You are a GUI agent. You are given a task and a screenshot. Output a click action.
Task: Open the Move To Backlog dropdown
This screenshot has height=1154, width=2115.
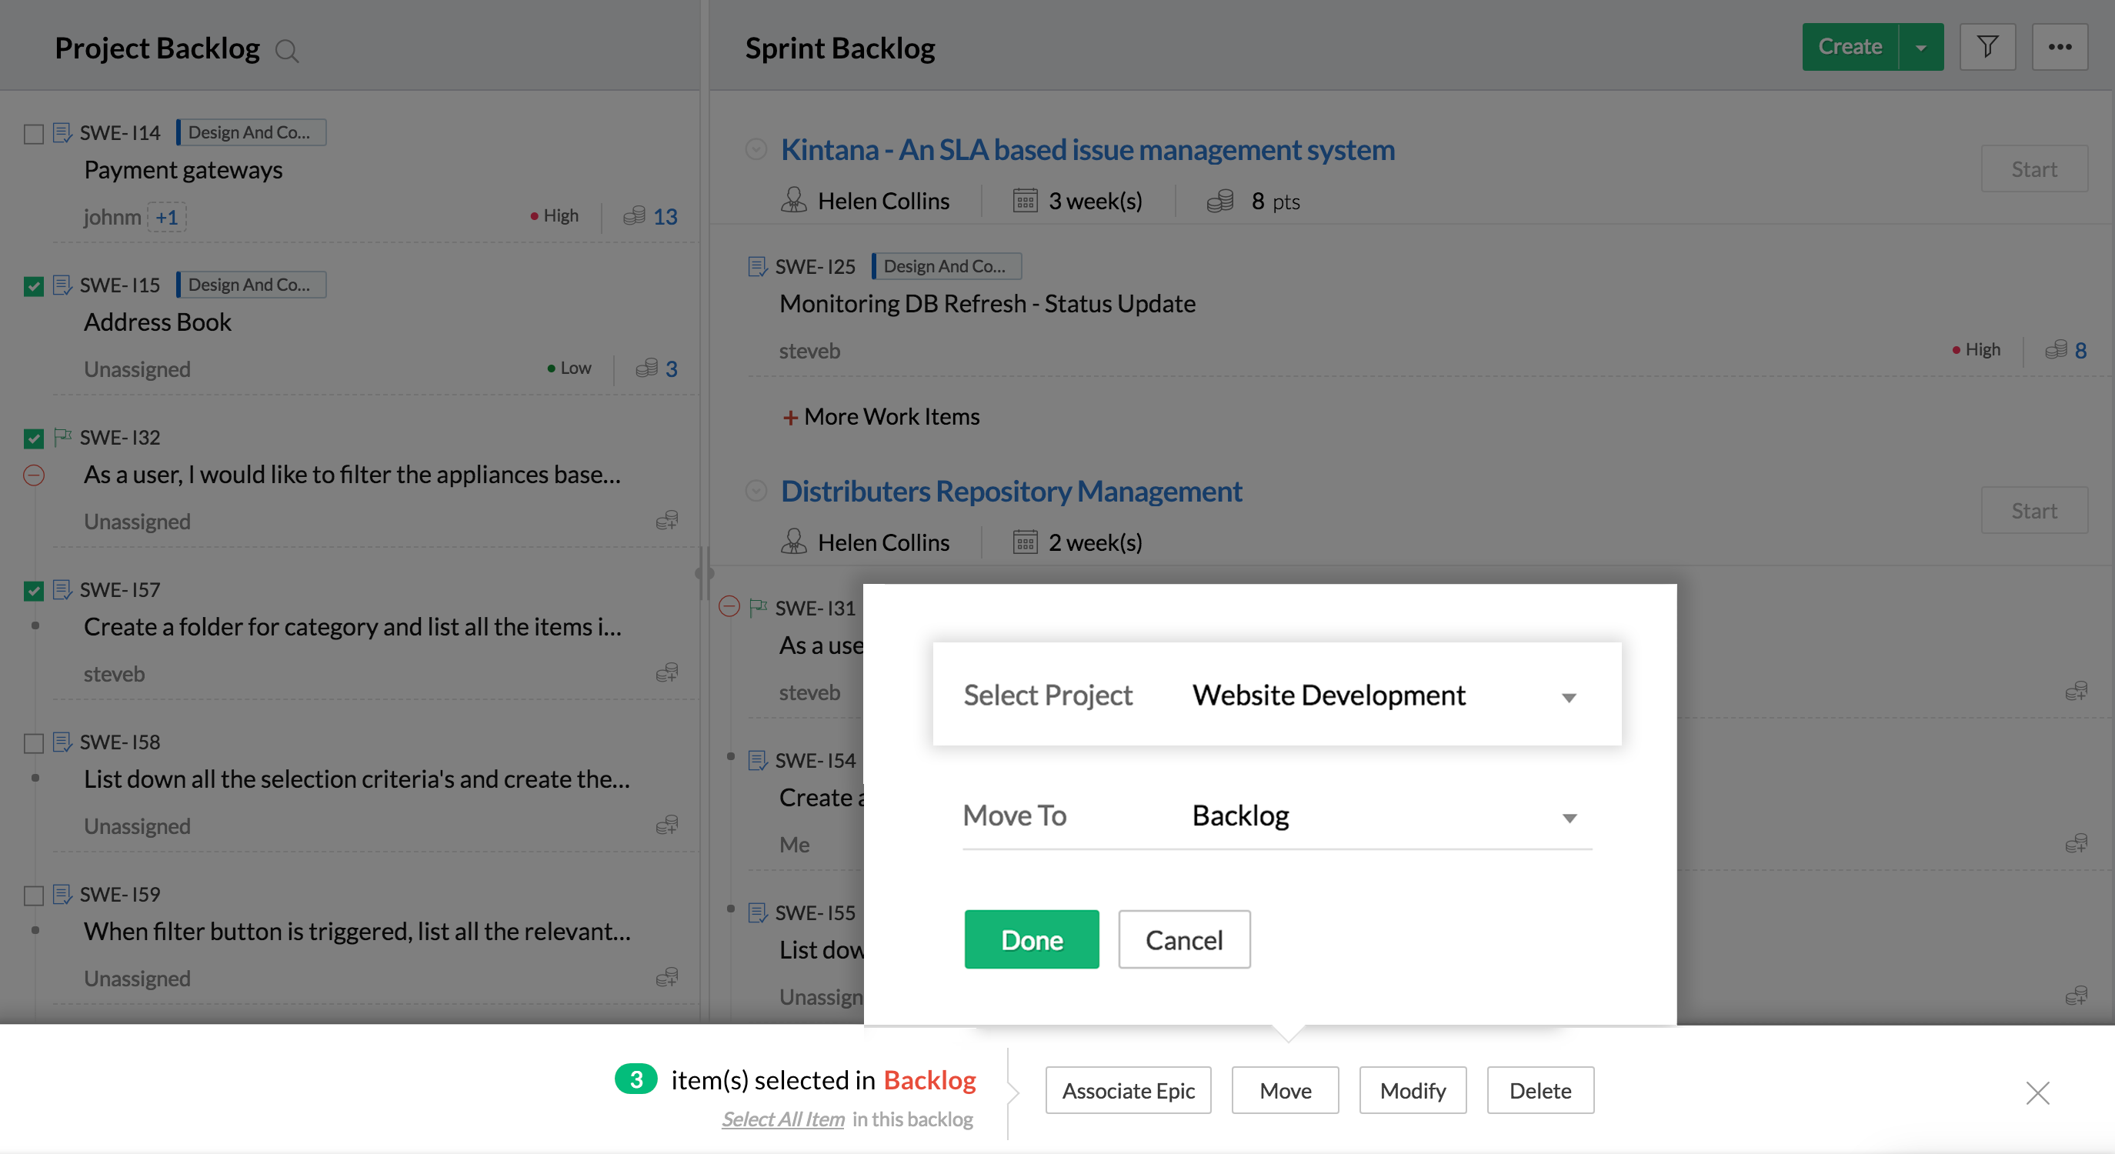point(1568,818)
